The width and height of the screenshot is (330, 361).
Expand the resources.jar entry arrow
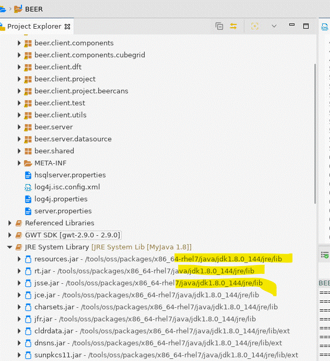[19, 259]
